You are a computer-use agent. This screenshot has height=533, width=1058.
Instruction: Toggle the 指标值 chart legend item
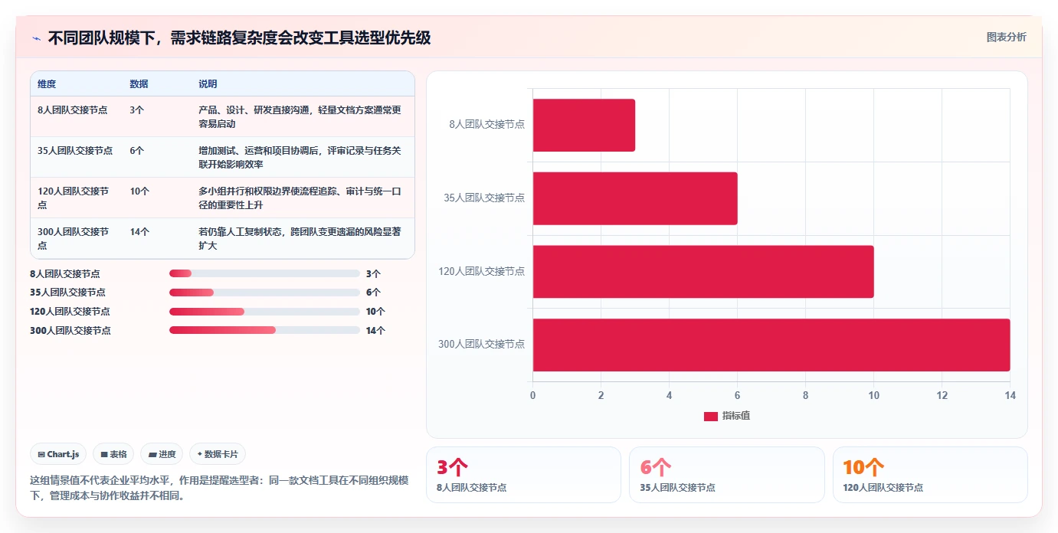pos(726,416)
